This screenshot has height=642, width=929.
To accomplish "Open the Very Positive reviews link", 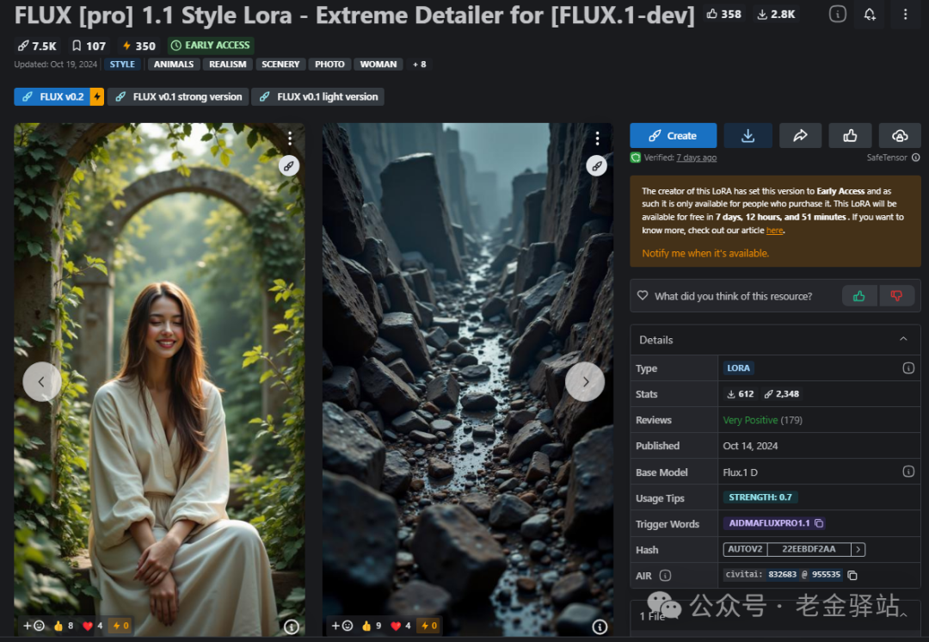I will 762,420.
